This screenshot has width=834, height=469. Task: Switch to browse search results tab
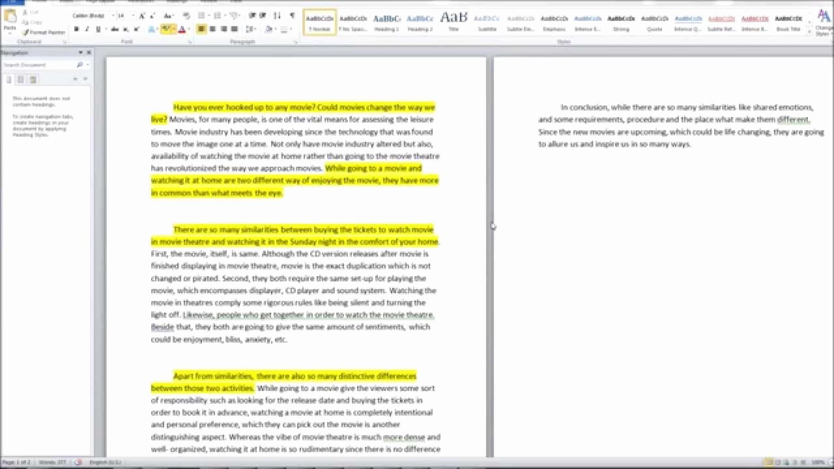coord(33,79)
